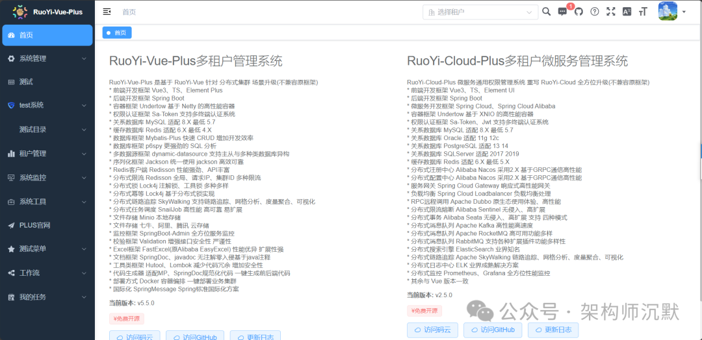Expand the test系统 menu chevron
Image resolution: width=702 pixels, height=340 pixels.
tap(84, 106)
